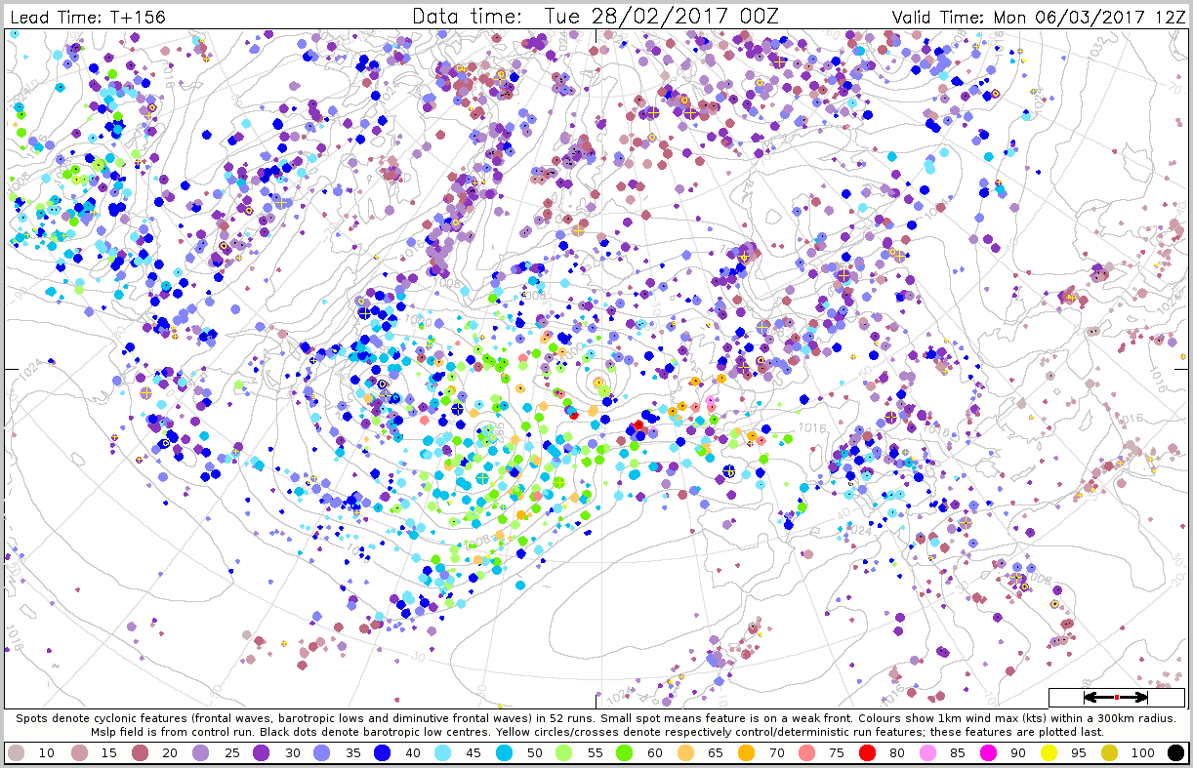This screenshot has height=768, width=1193.
Task: Click the pale orange swatch between 60 and 65
Action: pyautogui.click(x=687, y=752)
